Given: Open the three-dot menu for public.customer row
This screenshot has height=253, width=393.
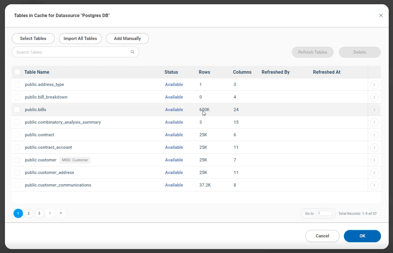Looking at the screenshot, I should pyautogui.click(x=374, y=160).
